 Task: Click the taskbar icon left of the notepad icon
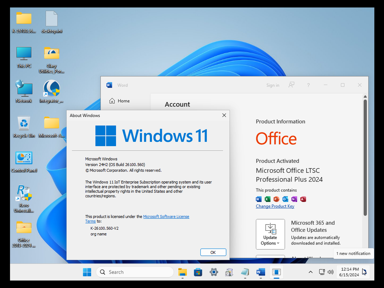(229, 272)
